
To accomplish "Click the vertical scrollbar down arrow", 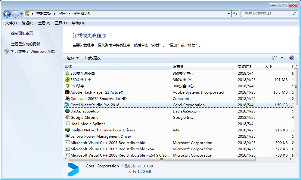I will click(296, 154).
